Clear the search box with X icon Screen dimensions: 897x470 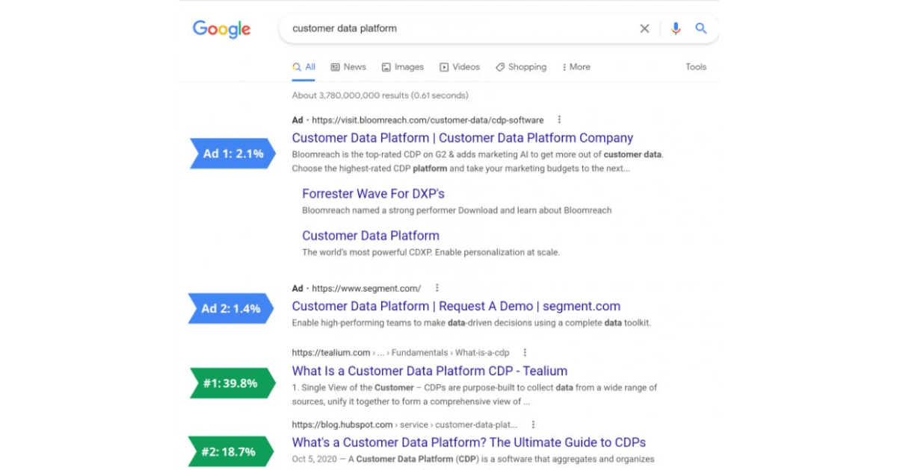point(644,28)
